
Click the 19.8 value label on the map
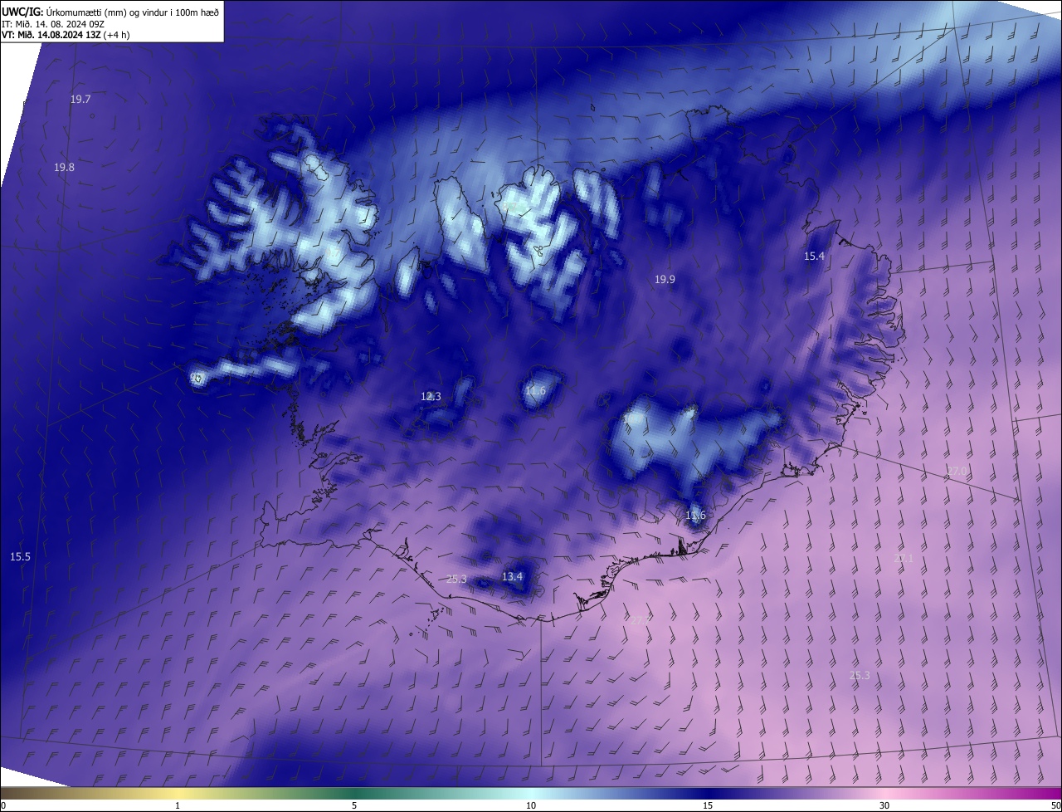point(64,167)
